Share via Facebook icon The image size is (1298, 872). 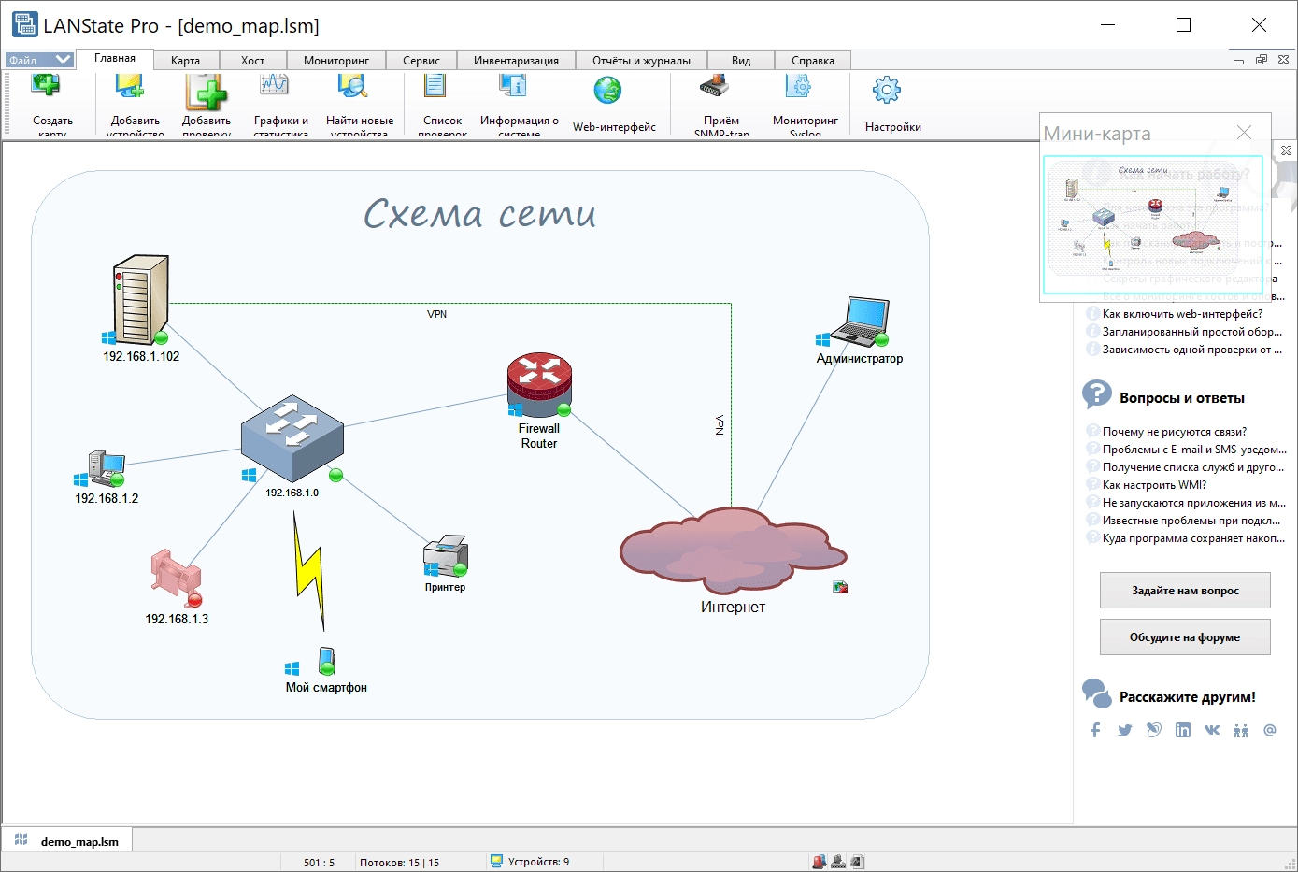click(x=1095, y=730)
